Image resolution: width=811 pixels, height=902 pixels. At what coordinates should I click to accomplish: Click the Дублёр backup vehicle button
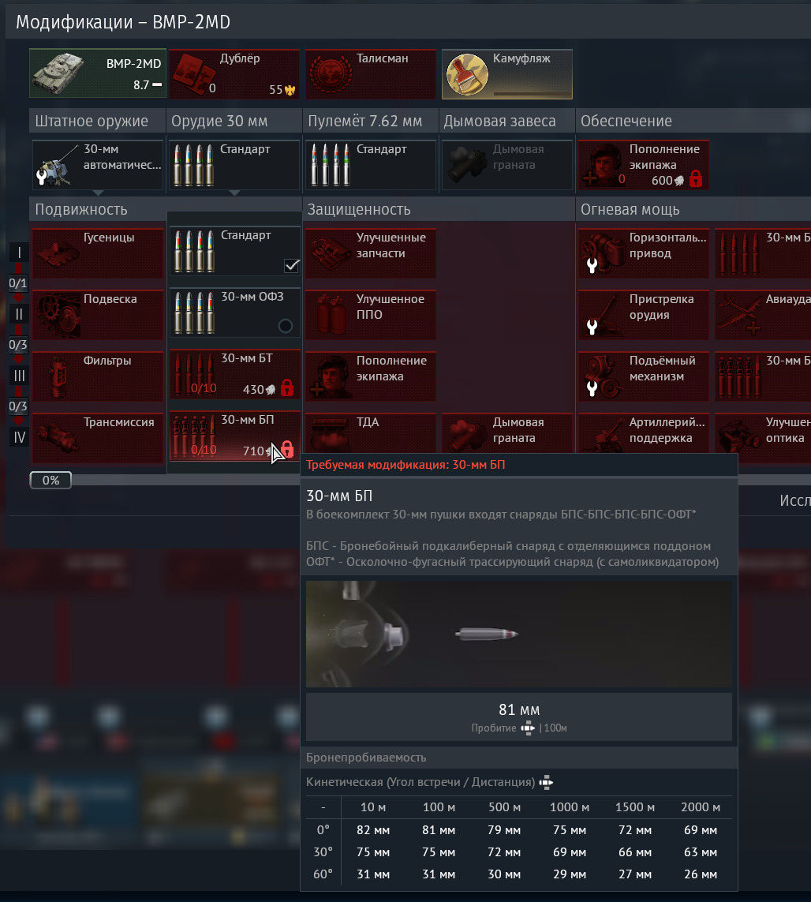point(234,74)
